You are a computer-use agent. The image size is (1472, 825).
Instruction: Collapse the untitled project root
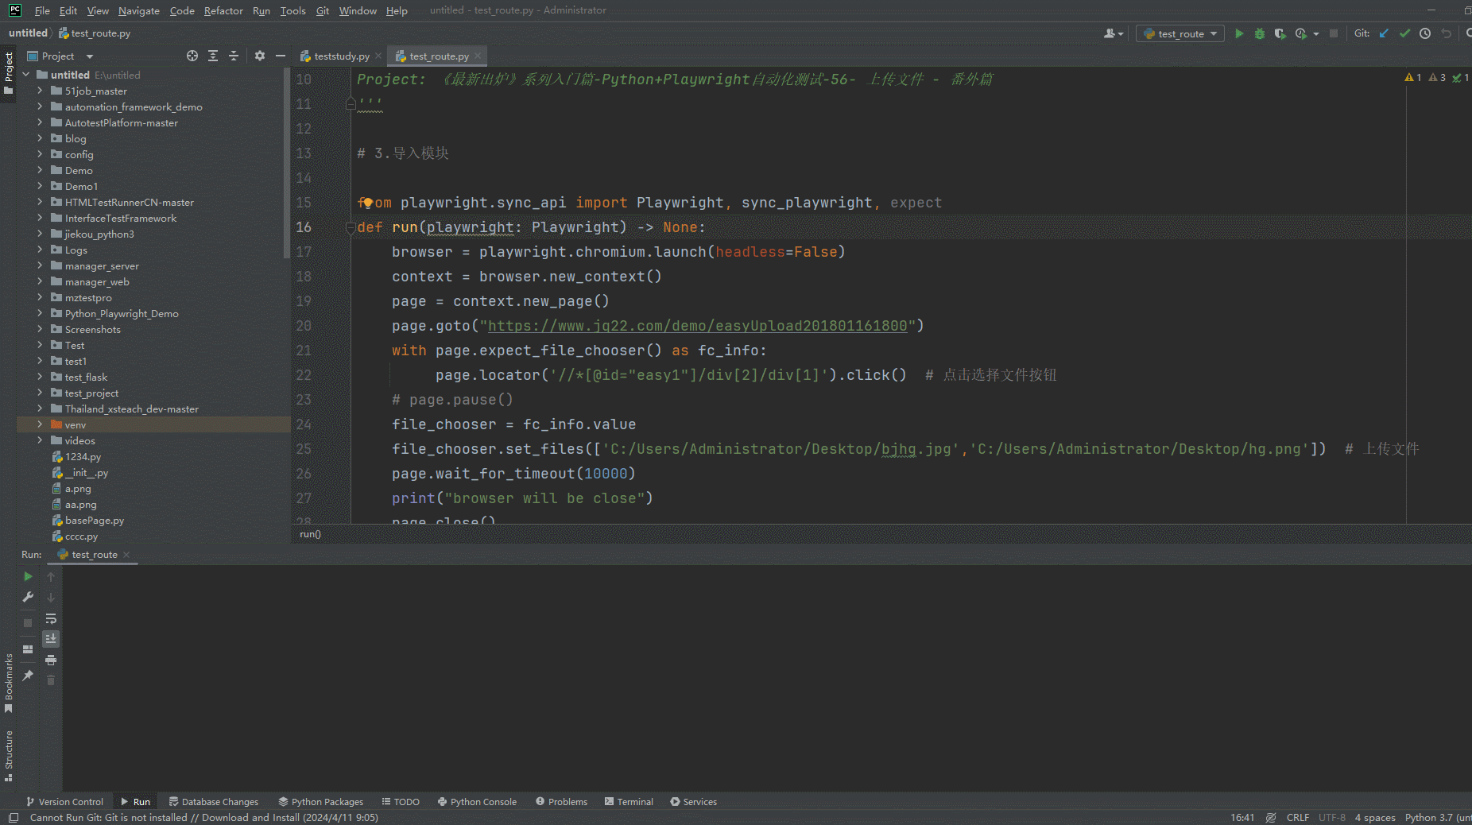pos(25,75)
